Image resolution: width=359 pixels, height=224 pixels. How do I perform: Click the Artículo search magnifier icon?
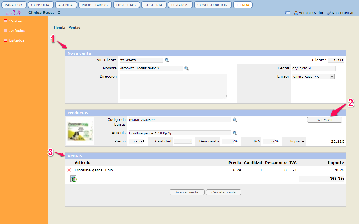(235, 133)
